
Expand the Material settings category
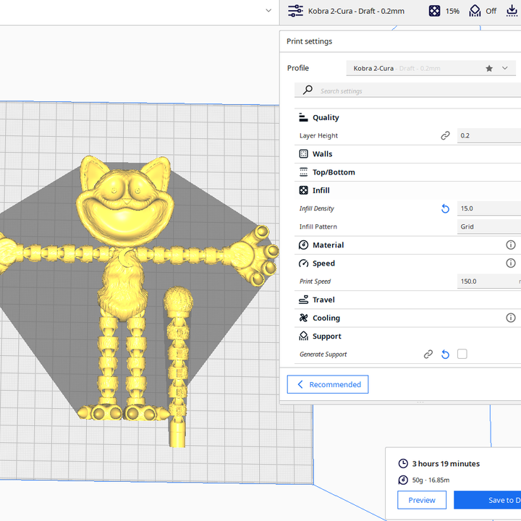coord(407,245)
